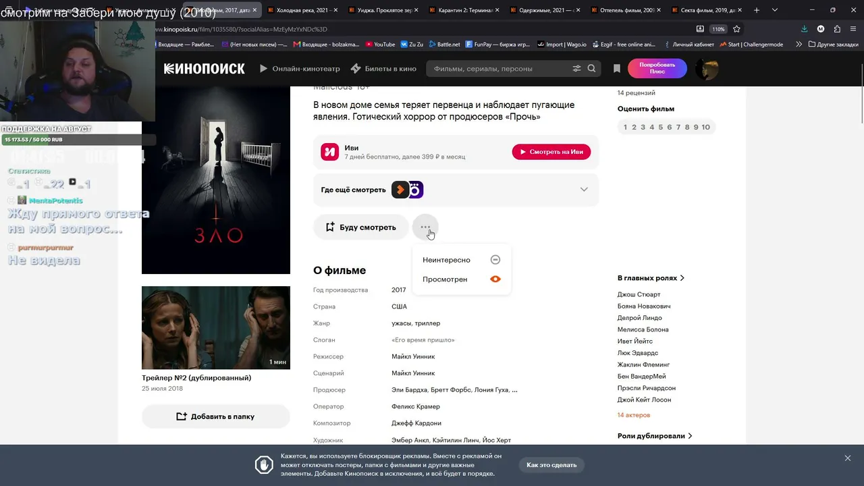864x486 pixels.
Task: Open the three-dots more options button
Action: [425, 227]
